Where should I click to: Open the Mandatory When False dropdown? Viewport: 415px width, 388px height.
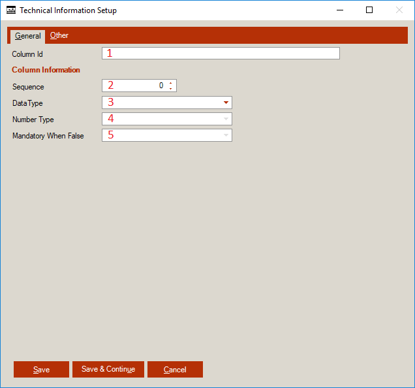167,135
